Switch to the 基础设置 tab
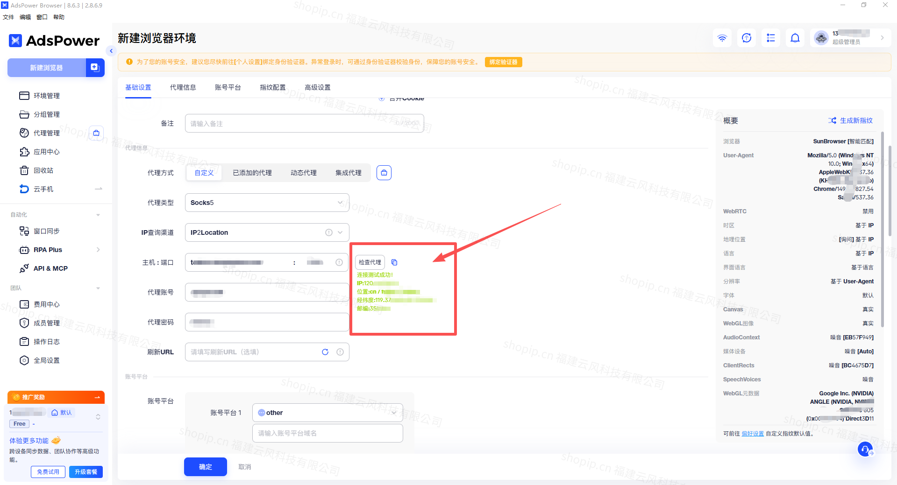The image size is (897, 485). [x=138, y=87]
